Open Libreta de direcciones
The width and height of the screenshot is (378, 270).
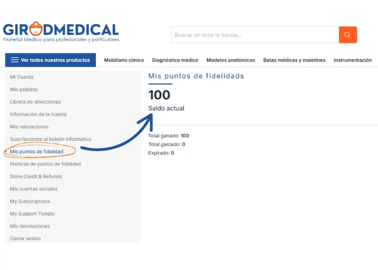pyautogui.click(x=35, y=102)
